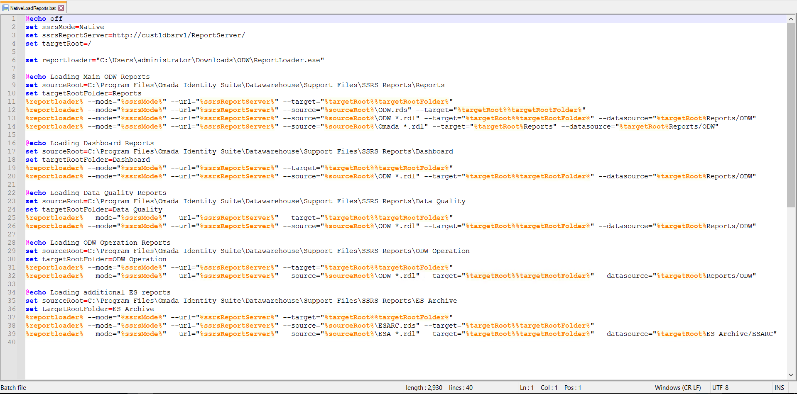This screenshot has height=394, width=797.
Task: Open the http://cust1dbsrv1/ReportServer/ link
Action: (x=179, y=35)
